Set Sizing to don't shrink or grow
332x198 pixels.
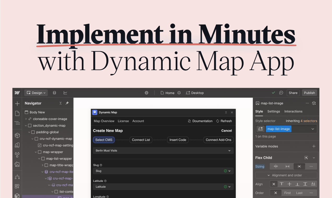[x=299, y=166]
